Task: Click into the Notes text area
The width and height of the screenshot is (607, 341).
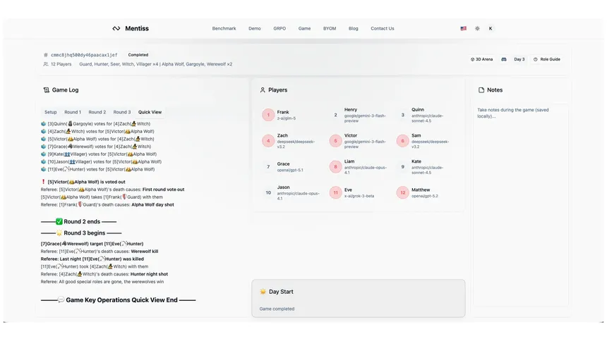Action: click(521, 141)
